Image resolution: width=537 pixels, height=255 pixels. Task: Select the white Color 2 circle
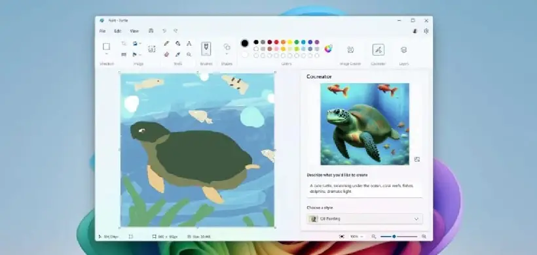(x=244, y=54)
